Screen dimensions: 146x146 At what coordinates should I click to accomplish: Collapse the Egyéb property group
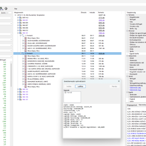pos(127,92)
